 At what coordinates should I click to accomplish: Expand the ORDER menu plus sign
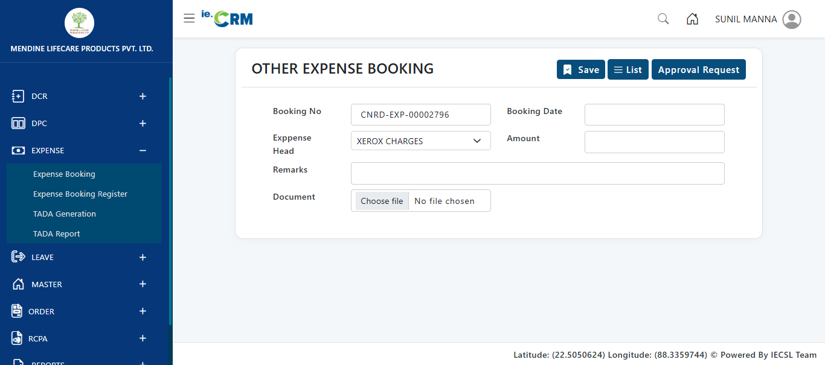[143, 311]
